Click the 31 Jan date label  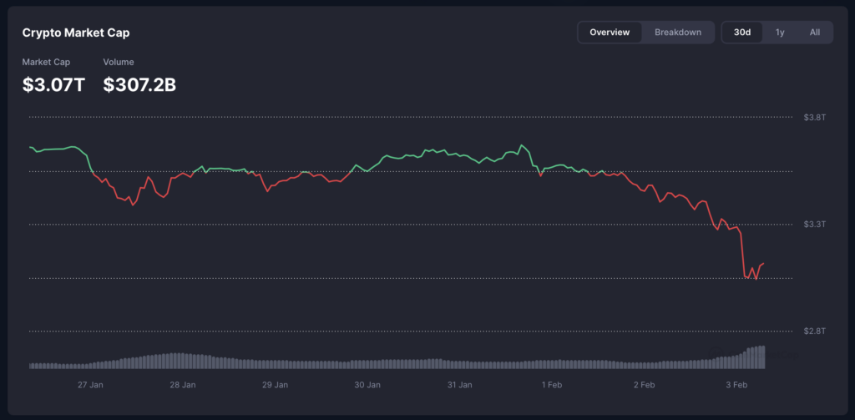(460, 385)
